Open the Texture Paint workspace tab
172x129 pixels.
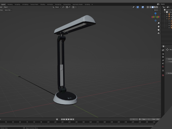point(34,4)
